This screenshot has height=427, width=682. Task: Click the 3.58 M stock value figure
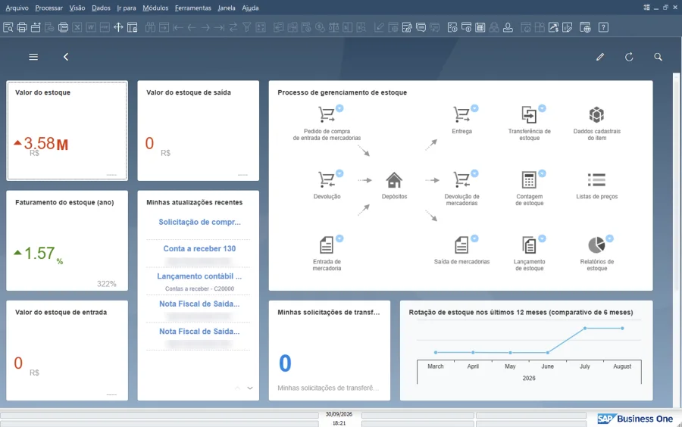pos(45,143)
